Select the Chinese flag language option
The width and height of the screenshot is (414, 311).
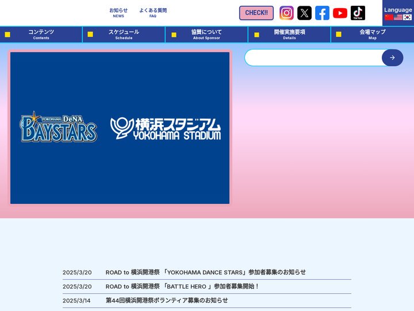(x=389, y=17)
